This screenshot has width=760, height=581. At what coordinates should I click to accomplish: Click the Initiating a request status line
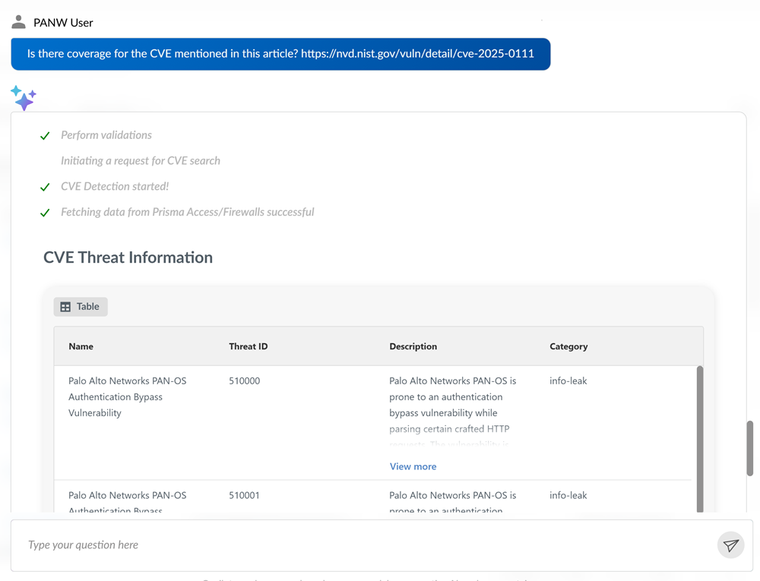pyautogui.click(x=141, y=161)
